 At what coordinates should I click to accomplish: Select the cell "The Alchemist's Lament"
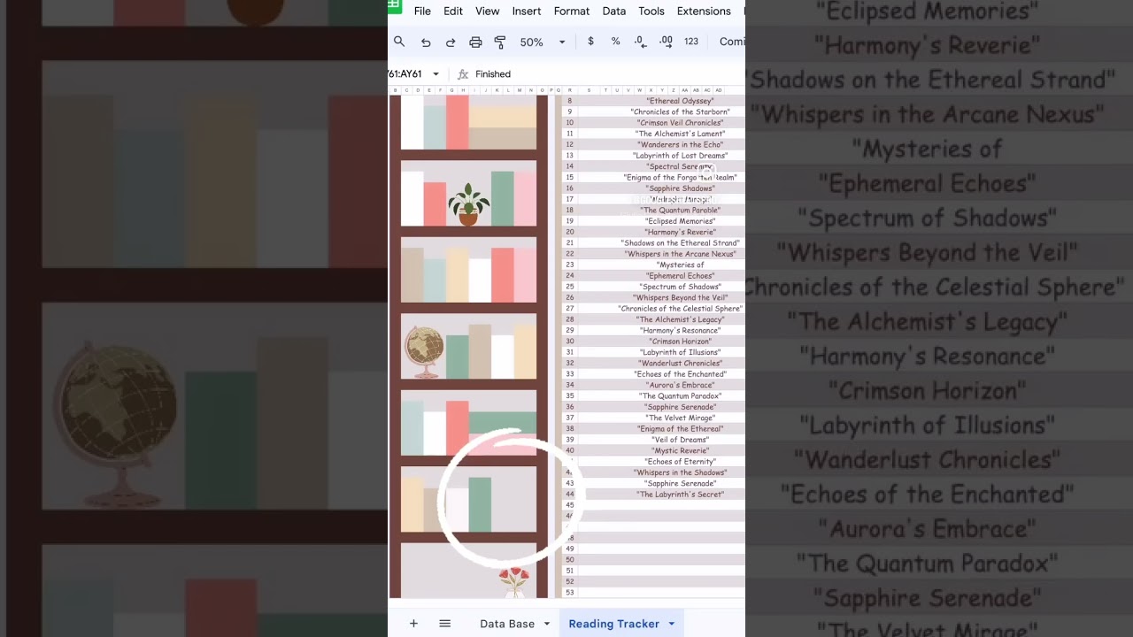pos(680,134)
